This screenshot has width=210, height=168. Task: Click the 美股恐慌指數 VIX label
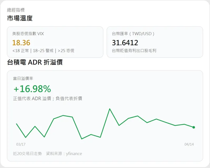coord(28,34)
